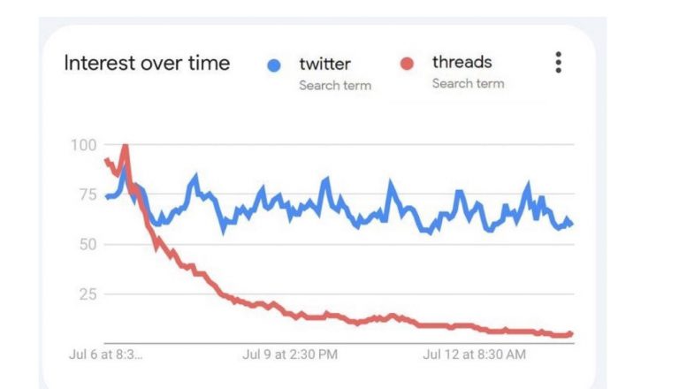Click the right end of the red threads line
Viewport: 679px width, 389px height.
[x=572, y=333]
